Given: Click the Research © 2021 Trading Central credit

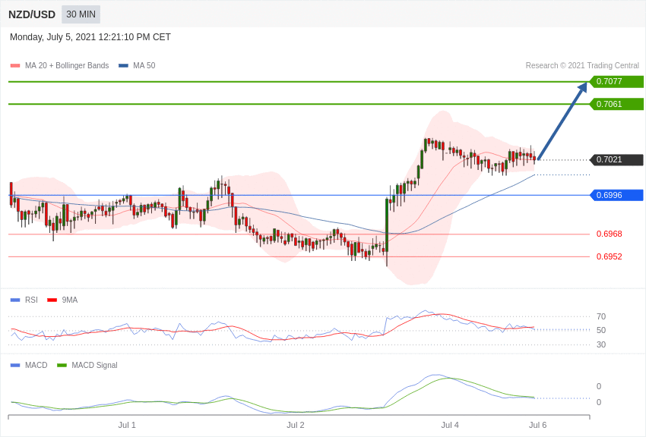Looking at the screenshot, I should pyautogui.click(x=582, y=65).
